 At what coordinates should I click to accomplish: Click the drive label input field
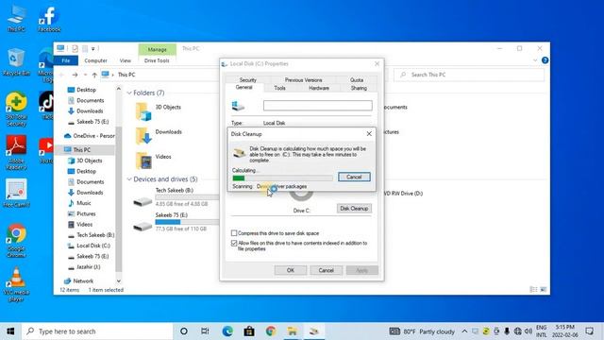click(x=318, y=106)
